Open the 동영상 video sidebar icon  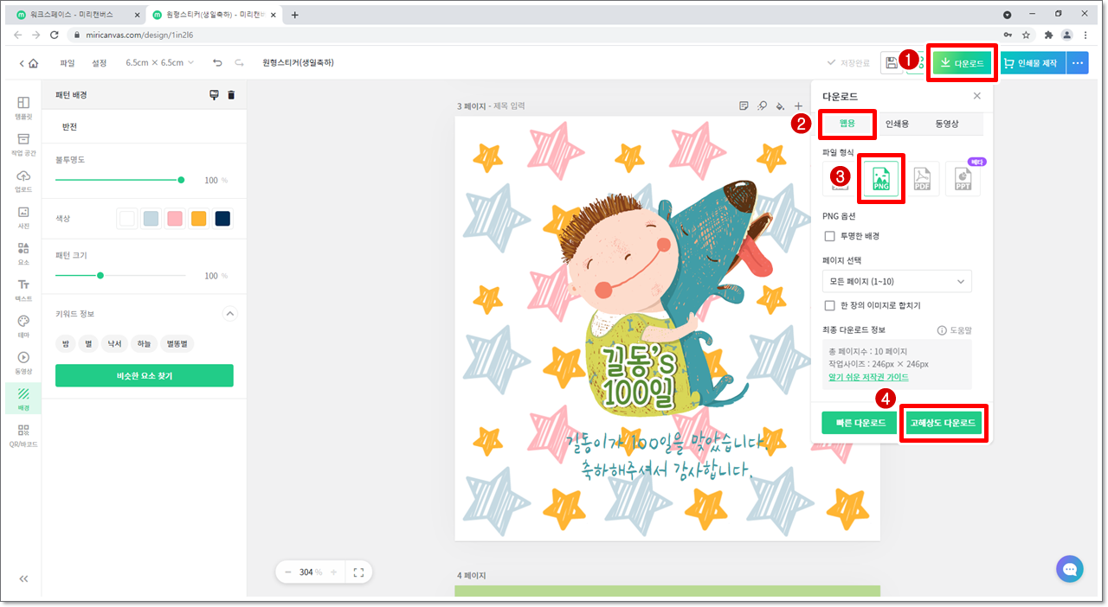(x=23, y=362)
